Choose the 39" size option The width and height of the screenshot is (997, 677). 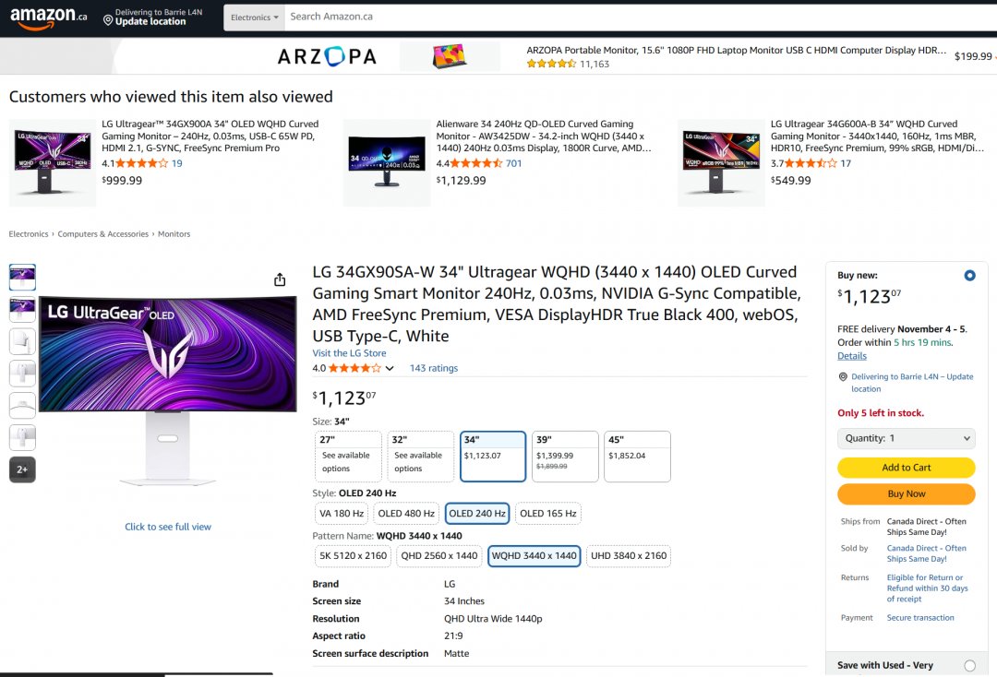(565, 457)
